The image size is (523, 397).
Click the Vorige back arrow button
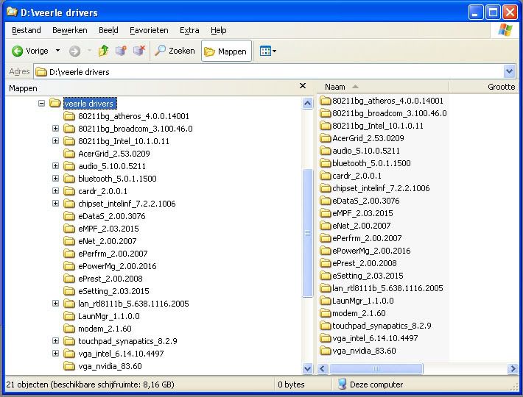click(x=29, y=51)
